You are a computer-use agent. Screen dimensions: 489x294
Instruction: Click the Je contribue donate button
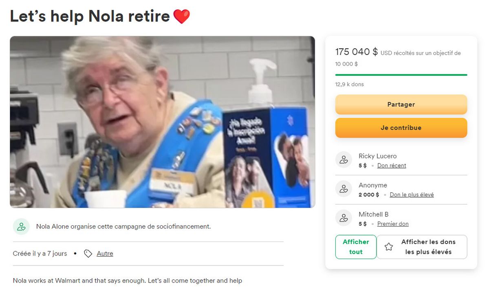click(x=401, y=128)
